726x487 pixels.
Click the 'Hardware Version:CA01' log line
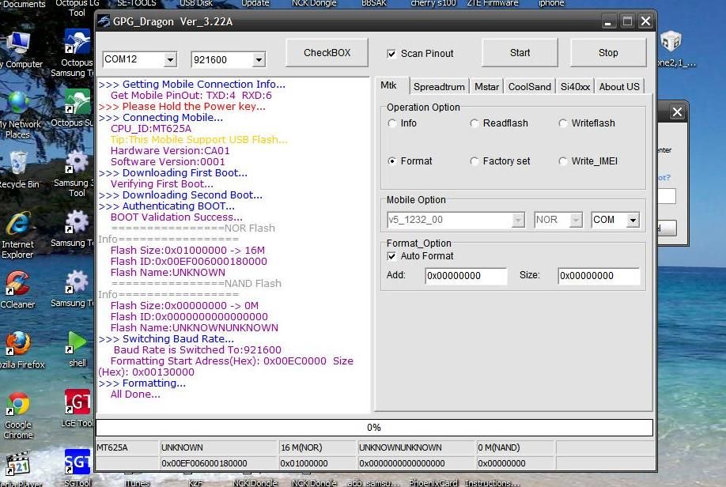[x=170, y=151]
